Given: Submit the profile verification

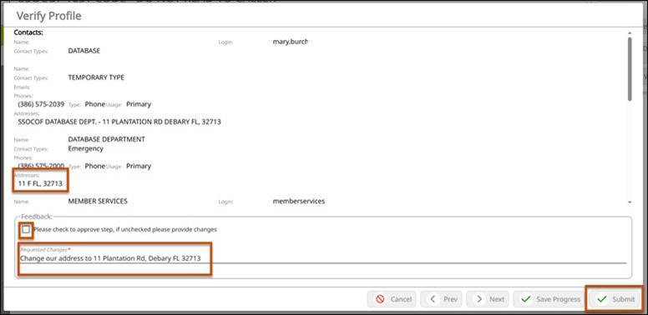Looking at the screenshot, I should click(615, 299).
